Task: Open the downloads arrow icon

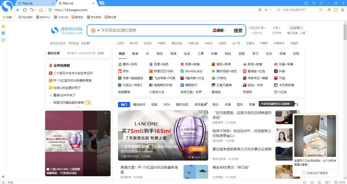Action: coord(342,10)
